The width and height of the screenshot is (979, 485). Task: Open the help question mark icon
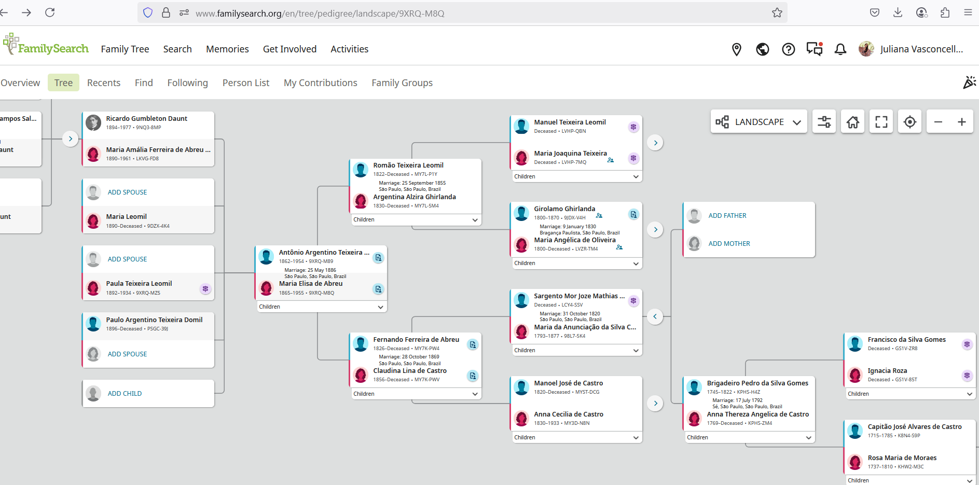788,49
